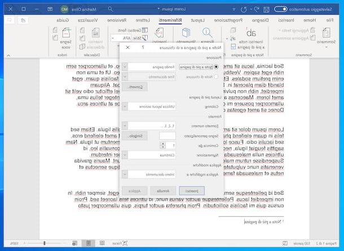Click the Inserisci citazione icon

160,33
